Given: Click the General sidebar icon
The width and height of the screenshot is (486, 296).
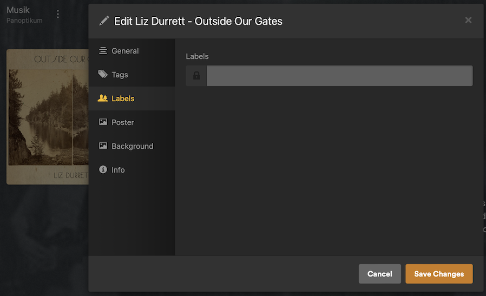Looking at the screenshot, I should click(103, 51).
